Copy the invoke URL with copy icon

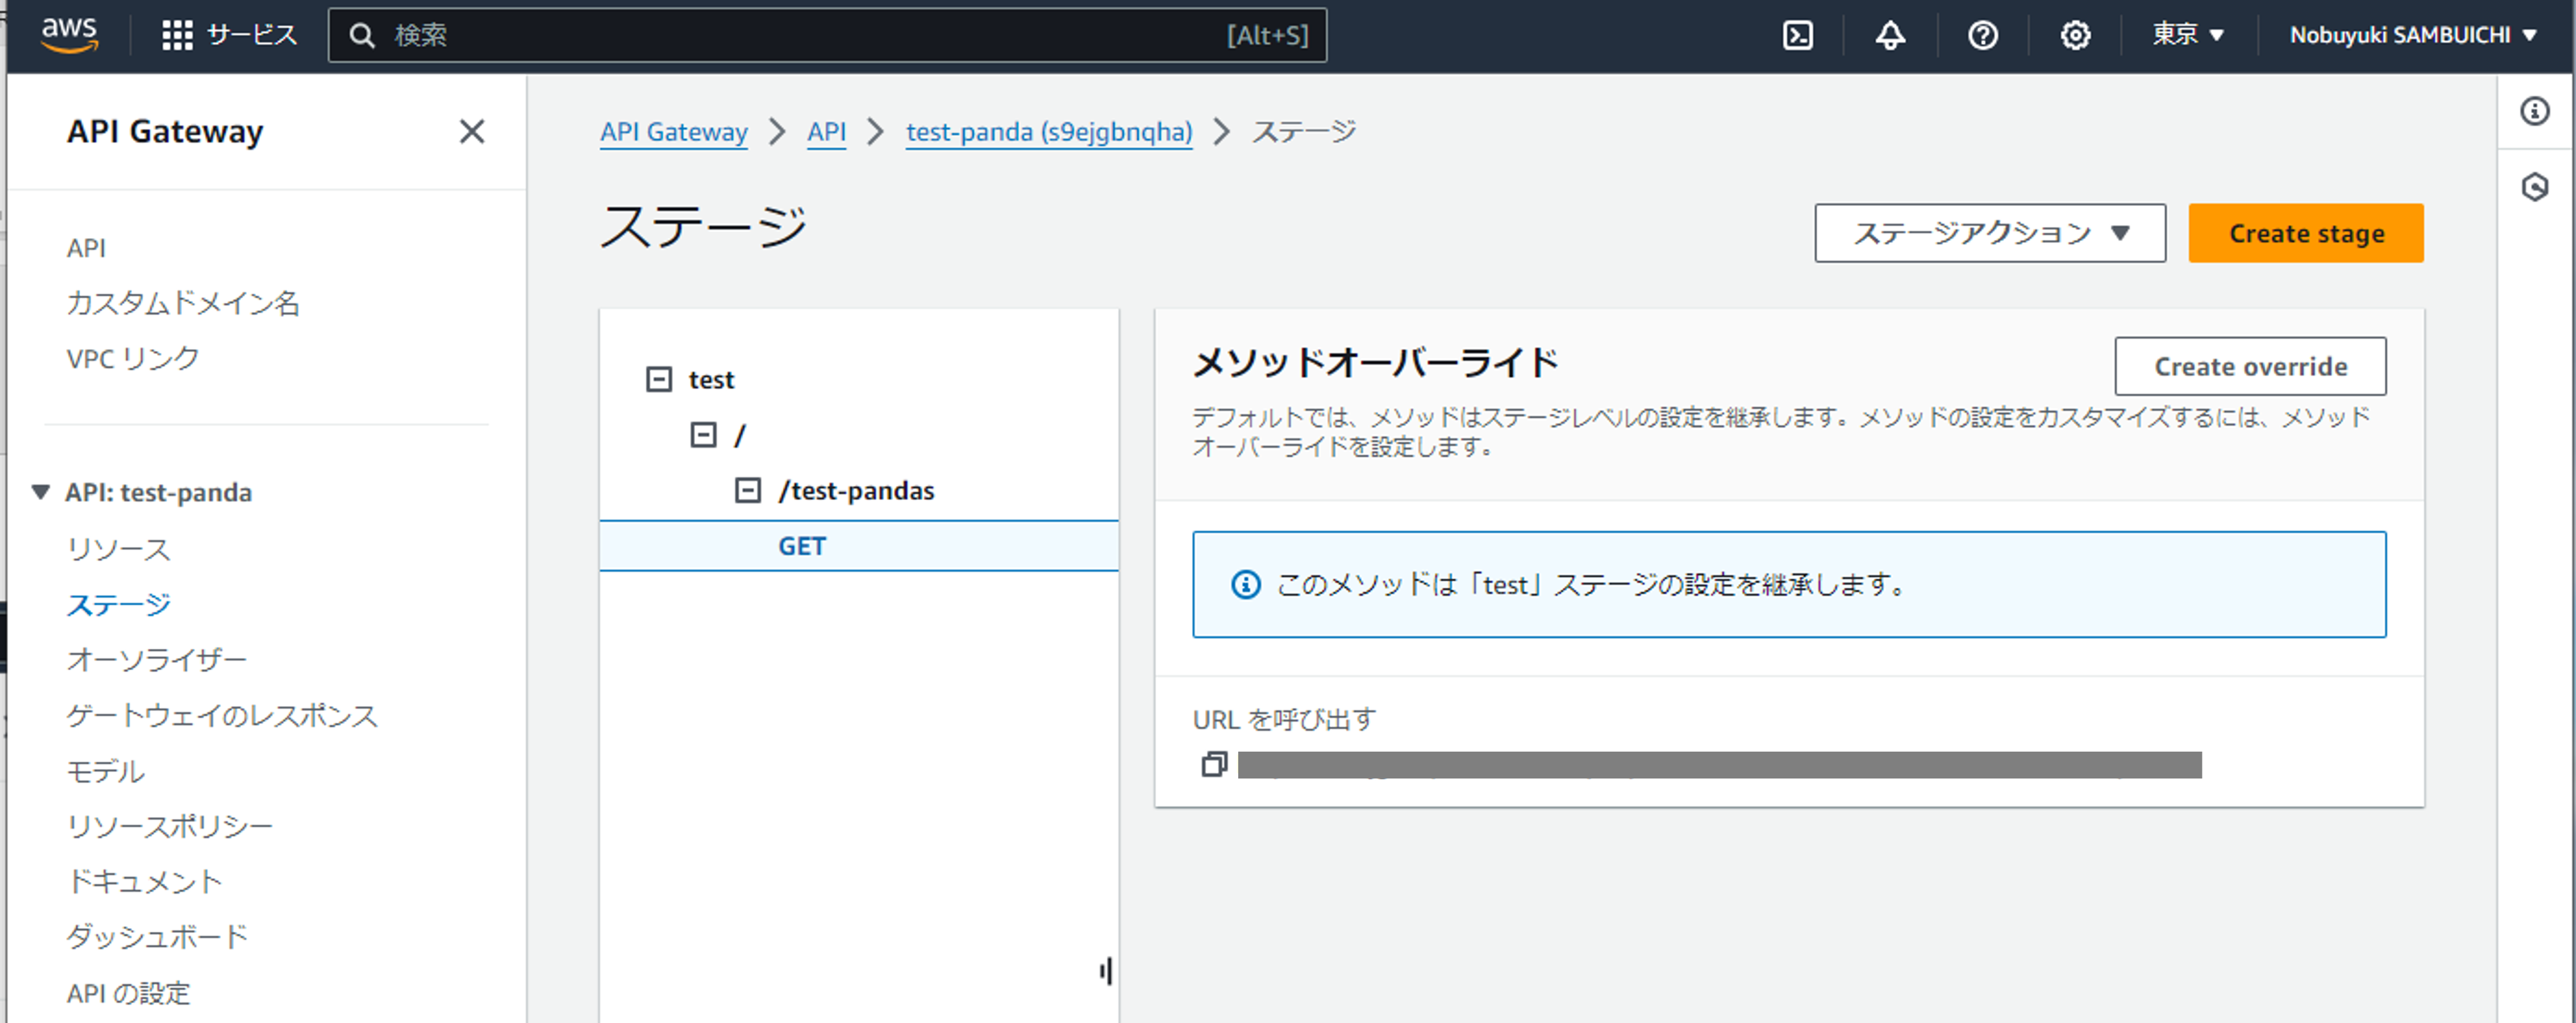point(1213,764)
